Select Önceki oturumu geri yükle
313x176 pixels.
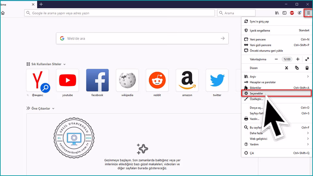pos(276,51)
